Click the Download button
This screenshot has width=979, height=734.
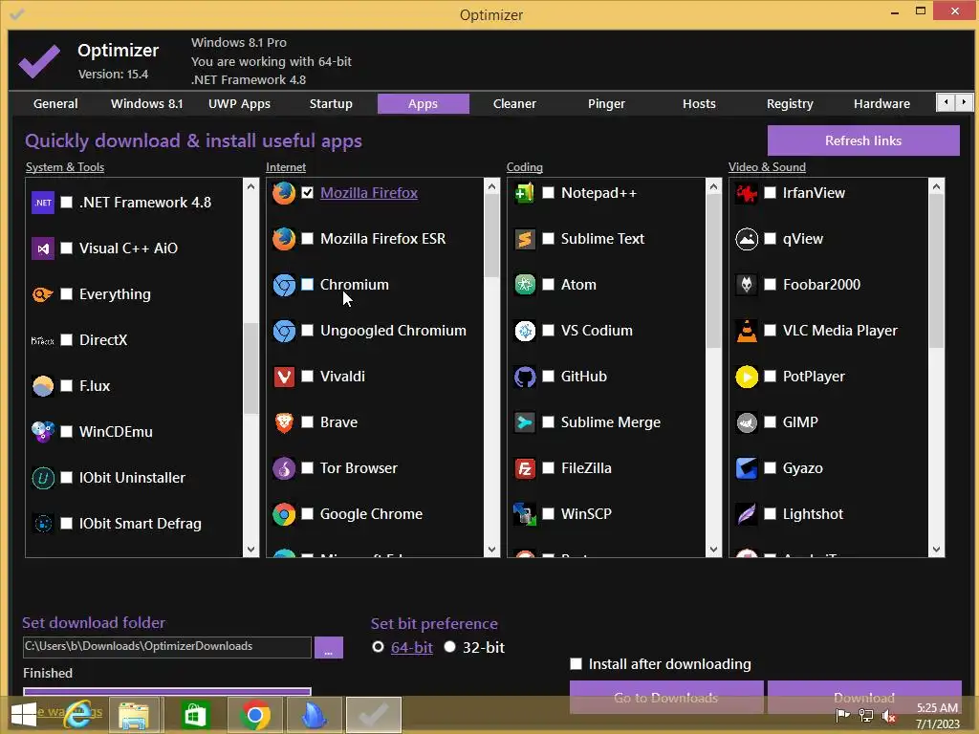864,697
